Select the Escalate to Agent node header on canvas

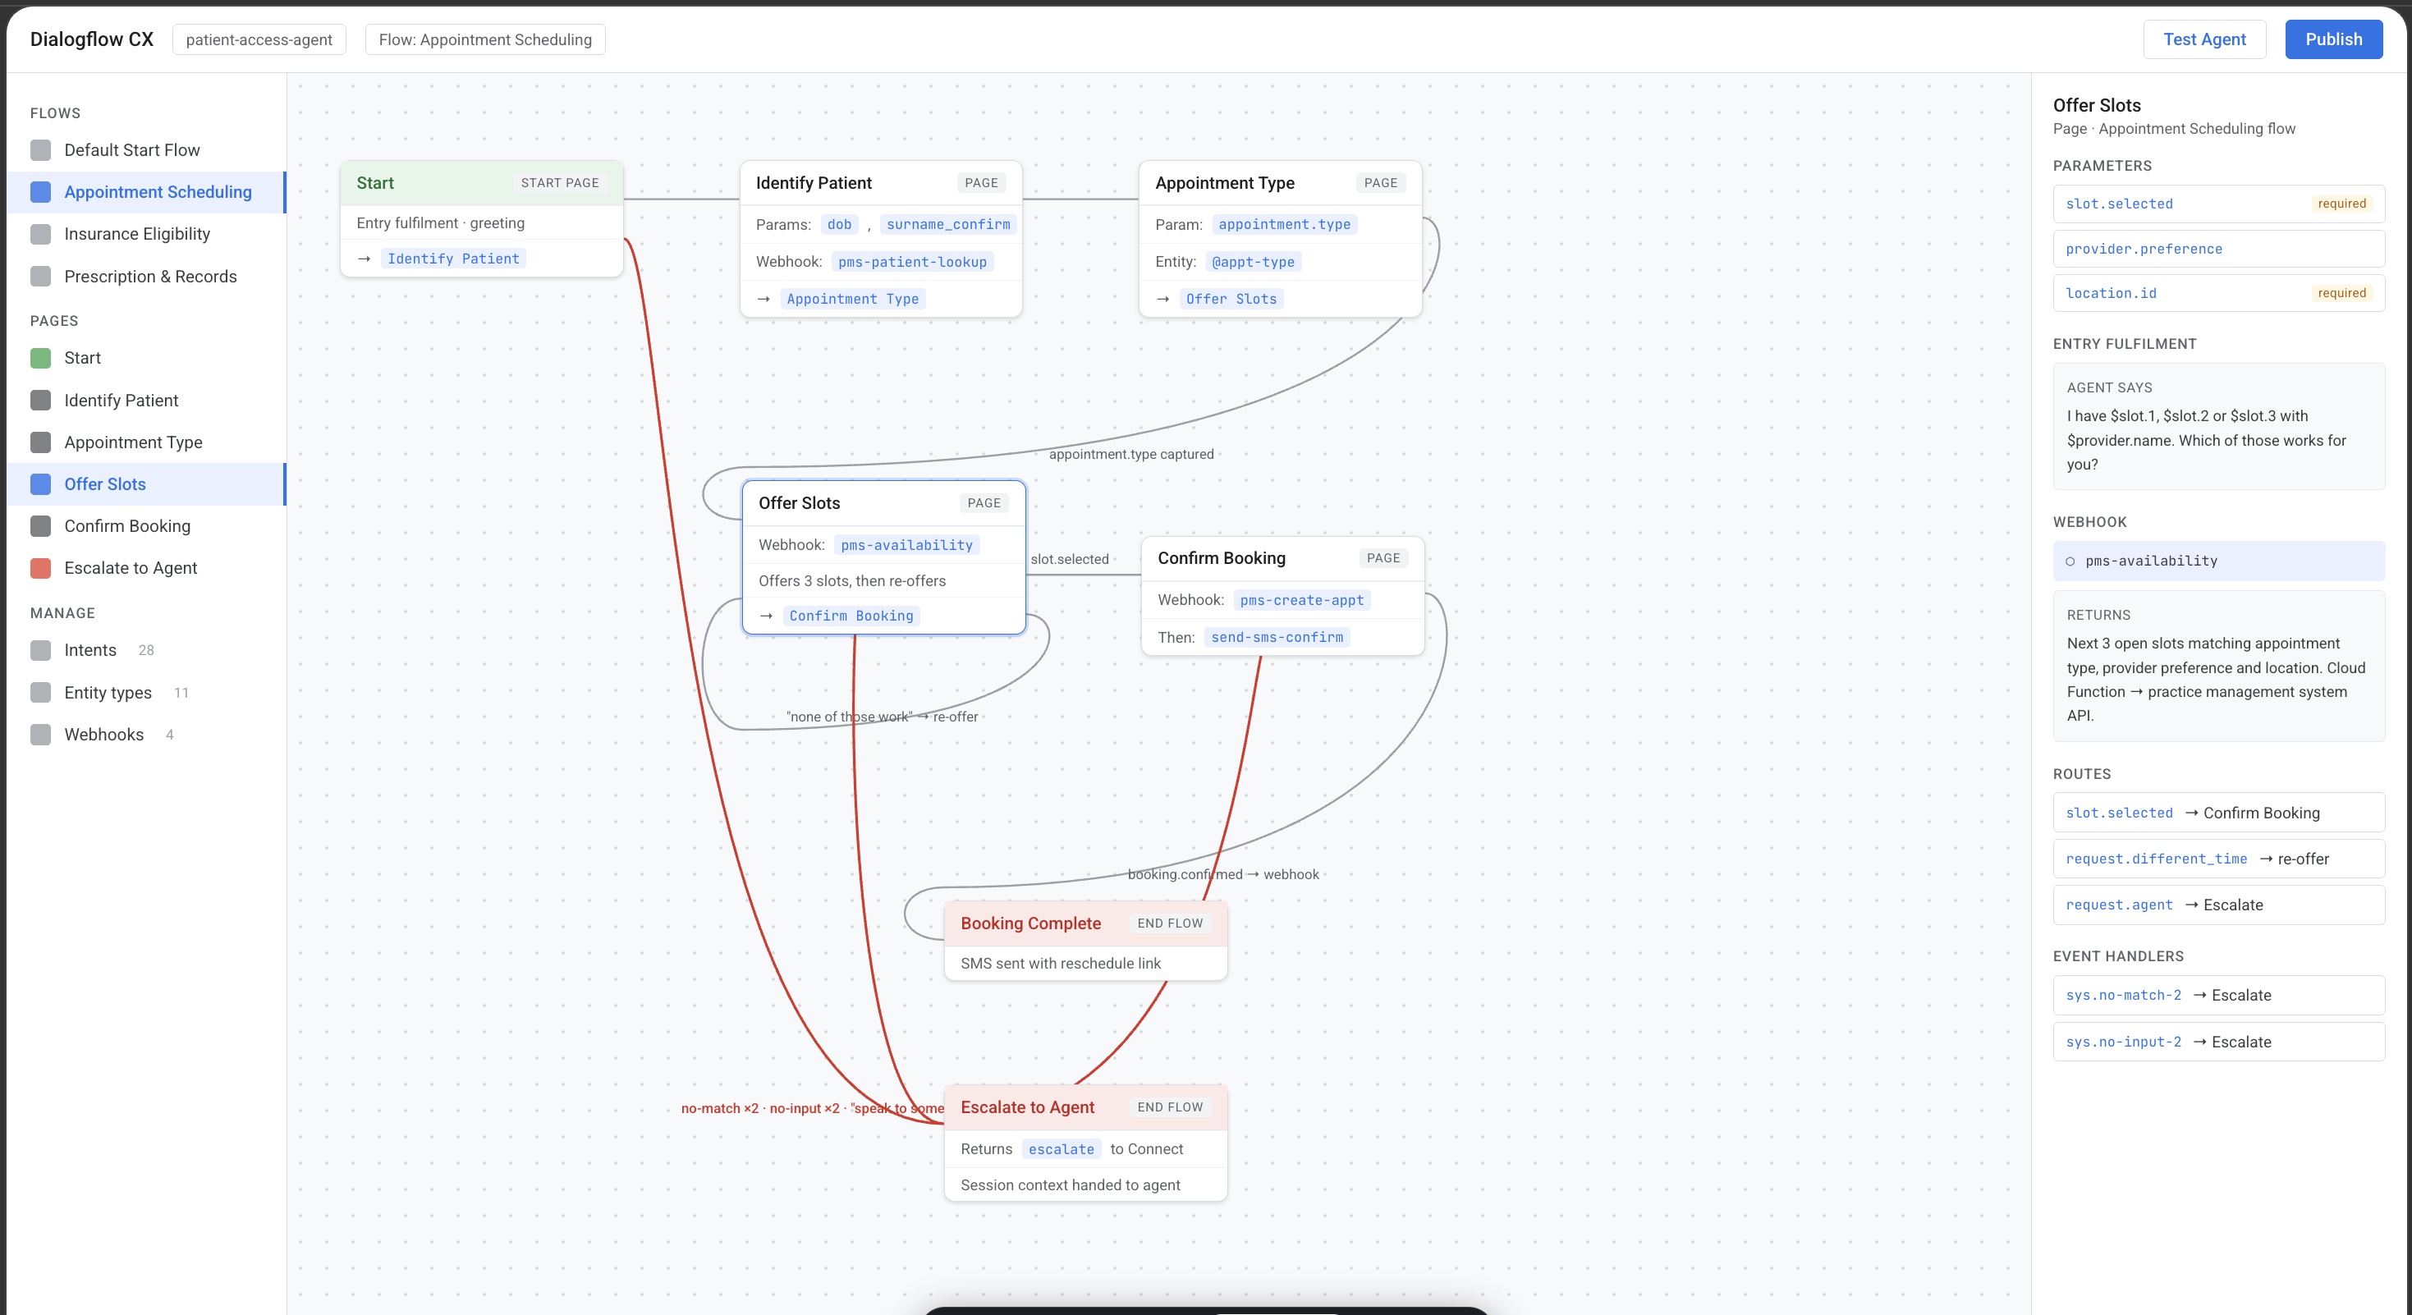(1085, 1107)
